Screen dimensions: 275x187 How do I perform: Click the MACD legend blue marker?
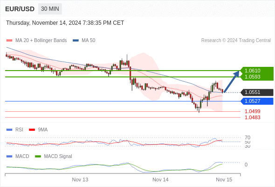click(9, 157)
